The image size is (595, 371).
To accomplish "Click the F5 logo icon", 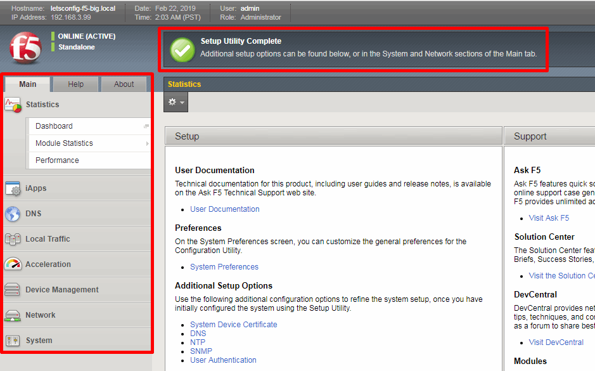I will [25, 48].
